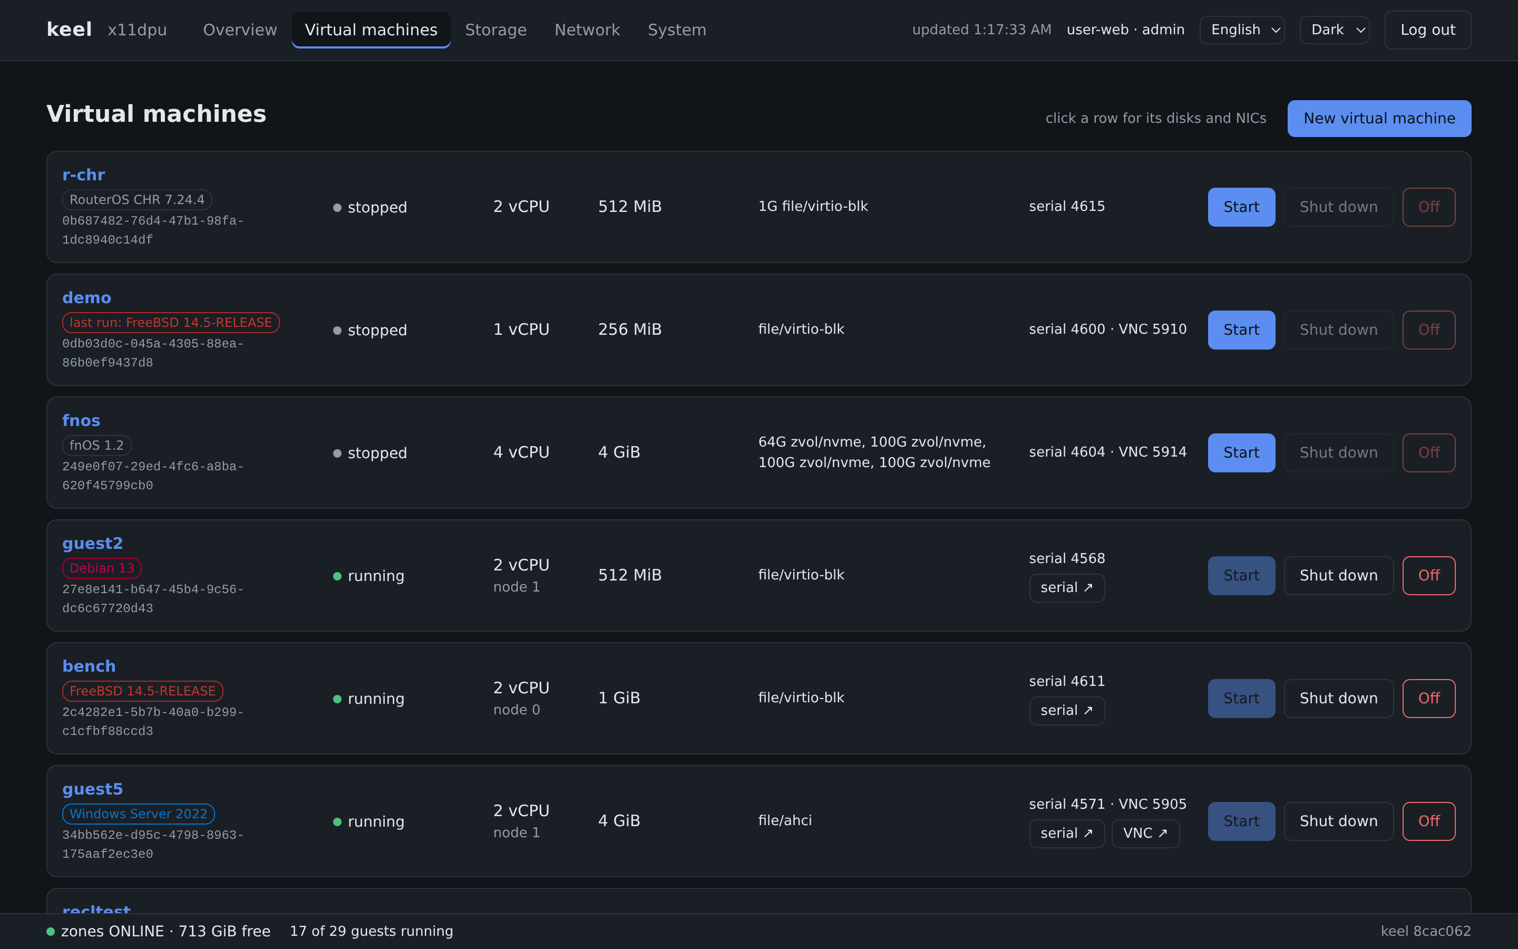The width and height of the screenshot is (1518, 949).
Task: Open the Overview tab
Action: point(240,30)
